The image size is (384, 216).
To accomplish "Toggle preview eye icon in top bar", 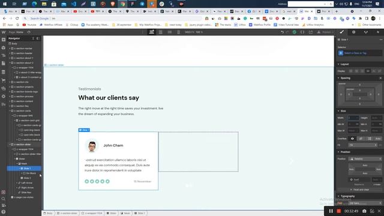I will 29,32.
